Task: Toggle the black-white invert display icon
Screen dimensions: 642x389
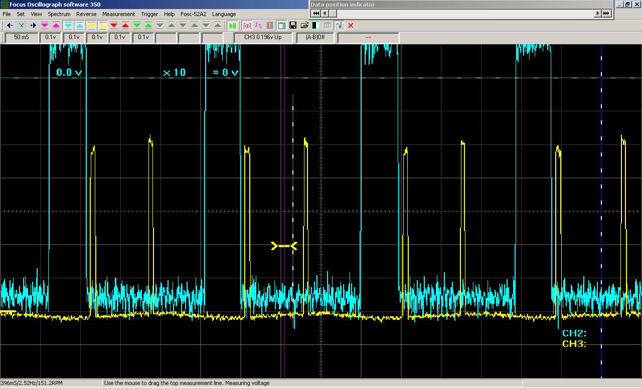Action: tap(316, 26)
